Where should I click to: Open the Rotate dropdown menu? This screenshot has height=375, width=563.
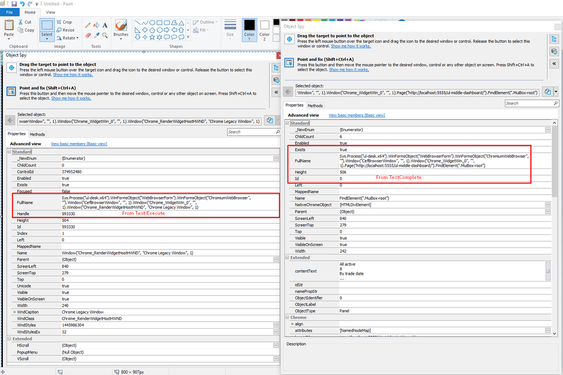[x=69, y=38]
